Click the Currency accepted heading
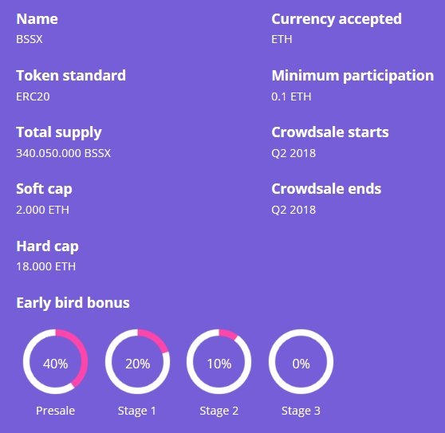Viewport: 445px width, 433px height. click(337, 20)
